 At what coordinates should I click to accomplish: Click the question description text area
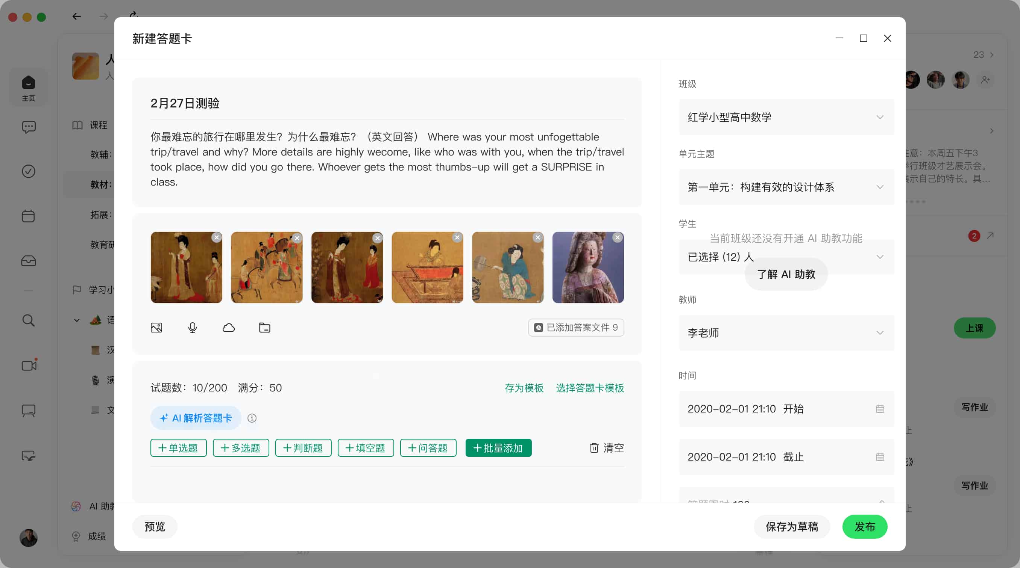pyautogui.click(x=387, y=159)
